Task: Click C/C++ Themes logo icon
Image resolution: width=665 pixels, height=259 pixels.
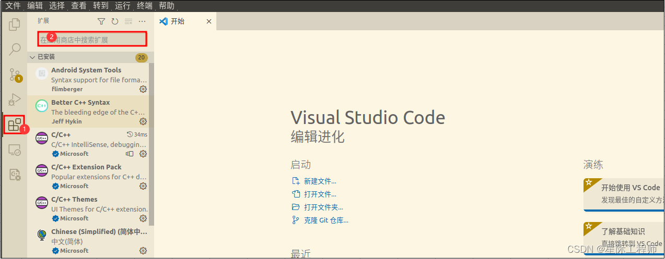Action: click(42, 203)
